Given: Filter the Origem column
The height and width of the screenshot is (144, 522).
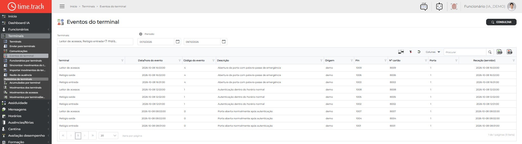Looking at the screenshot, I should 352,60.
